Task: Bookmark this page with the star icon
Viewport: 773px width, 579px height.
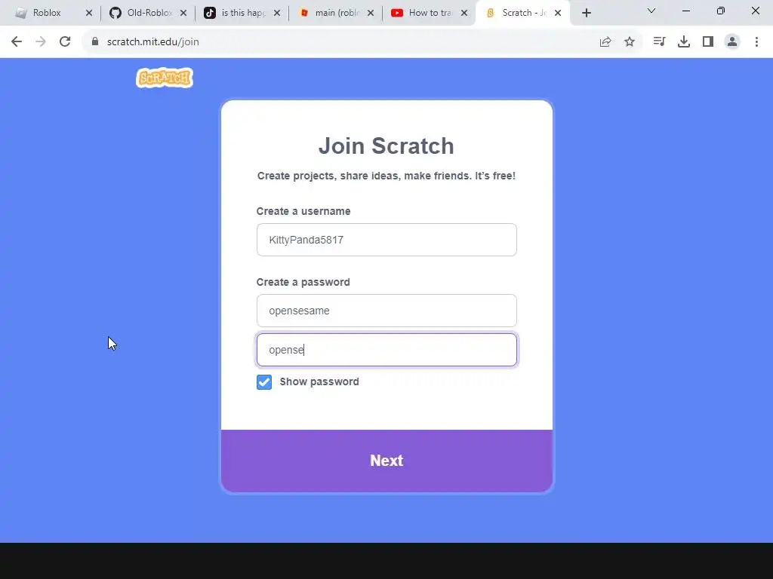Action: pyautogui.click(x=630, y=42)
